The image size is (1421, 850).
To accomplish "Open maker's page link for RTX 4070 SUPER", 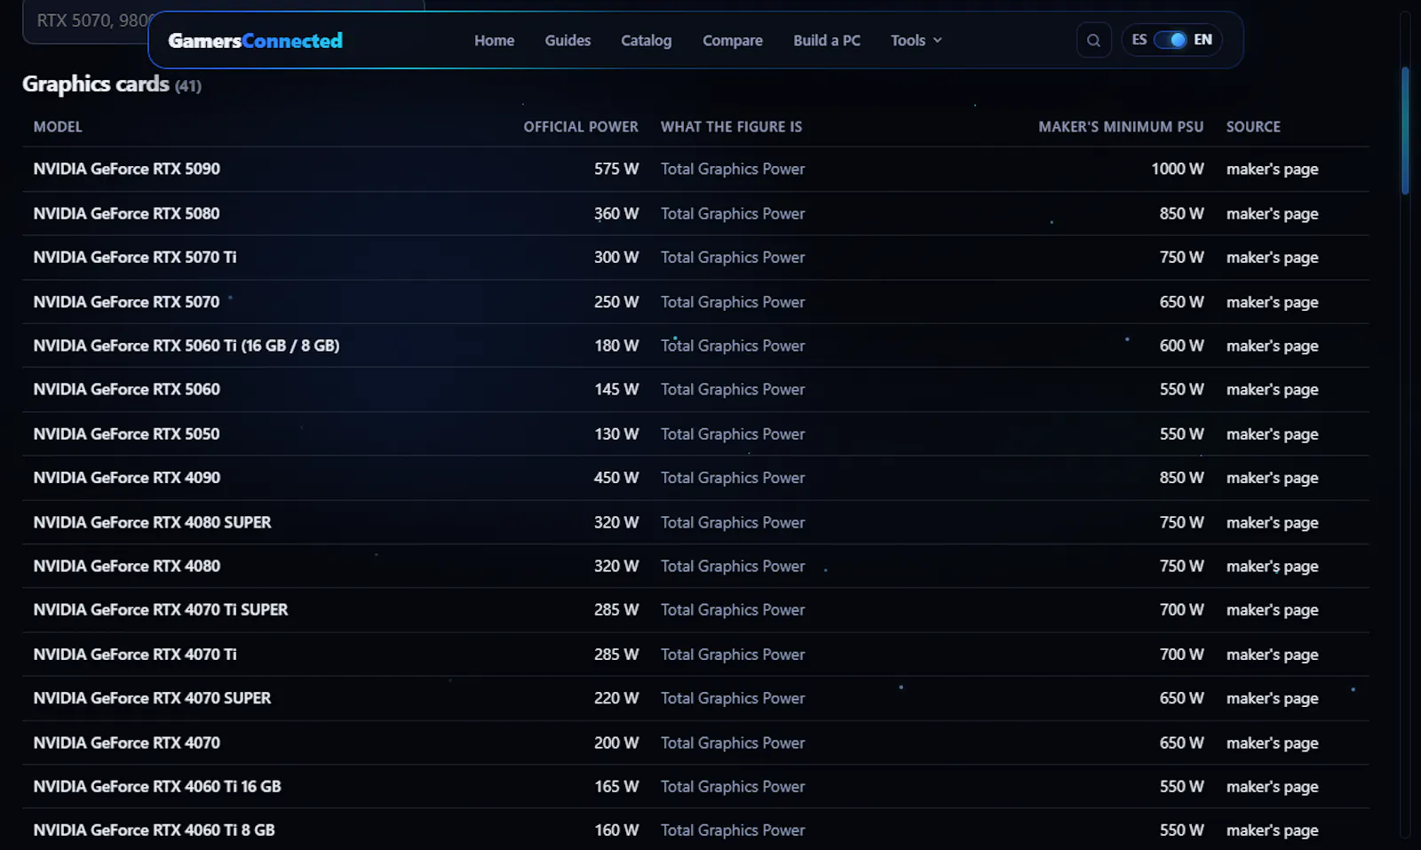I will pyautogui.click(x=1272, y=699).
